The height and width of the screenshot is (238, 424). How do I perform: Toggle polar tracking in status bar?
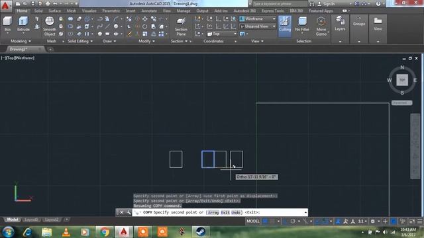pyautogui.click(x=293, y=221)
